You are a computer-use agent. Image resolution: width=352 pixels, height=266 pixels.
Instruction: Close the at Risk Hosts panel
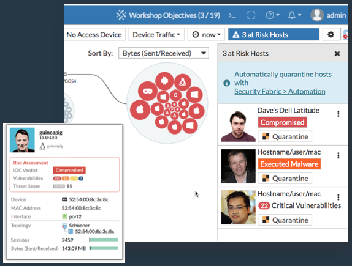pyautogui.click(x=337, y=54)
